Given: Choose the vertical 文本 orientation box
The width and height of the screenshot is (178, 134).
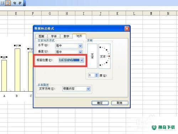Looking at the screenshot, I should click(92, 56).
